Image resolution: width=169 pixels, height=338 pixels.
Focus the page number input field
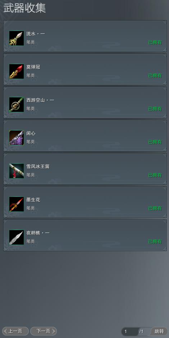tap(130, 332)
